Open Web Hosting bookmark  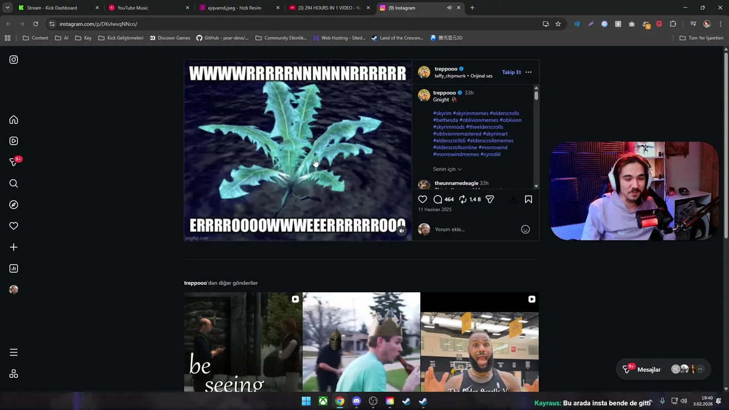pos(339,38)
